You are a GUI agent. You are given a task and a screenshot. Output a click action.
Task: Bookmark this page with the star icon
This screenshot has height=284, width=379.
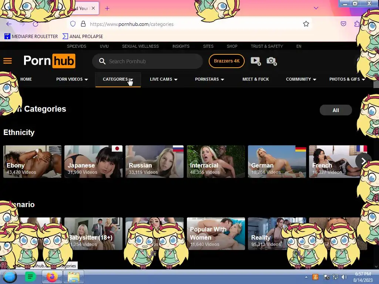(x=306, y=24)
